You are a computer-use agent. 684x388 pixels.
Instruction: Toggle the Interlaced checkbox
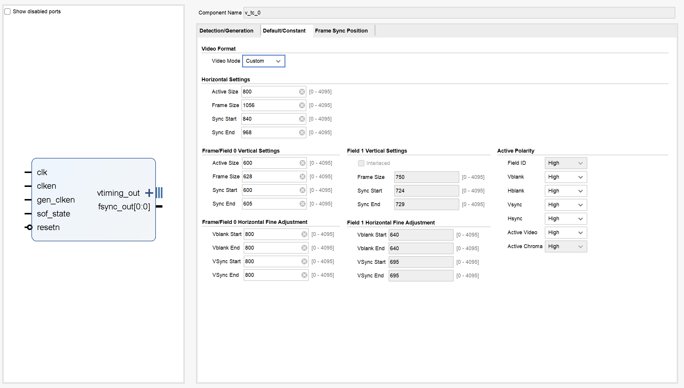pos(361,163)
